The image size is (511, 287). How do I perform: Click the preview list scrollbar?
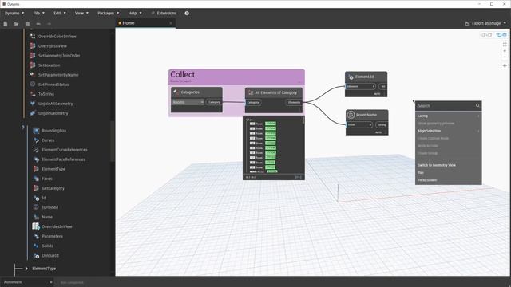point(303,120)
